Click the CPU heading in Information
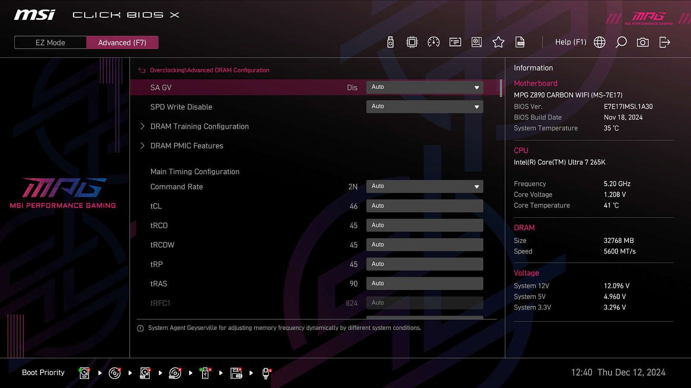 pos(521,150)
